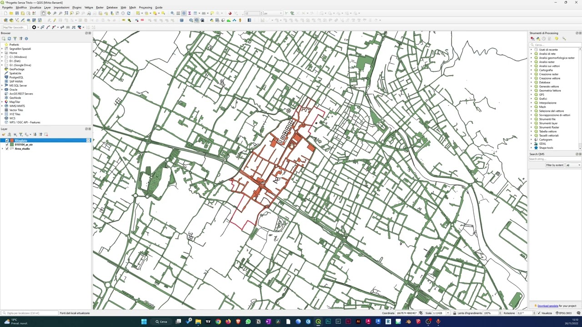Filter Browser panel with funnel icon
582x327 pixels.
15,39
